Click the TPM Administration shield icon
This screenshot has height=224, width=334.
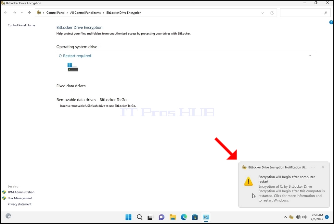pos(4,192)
